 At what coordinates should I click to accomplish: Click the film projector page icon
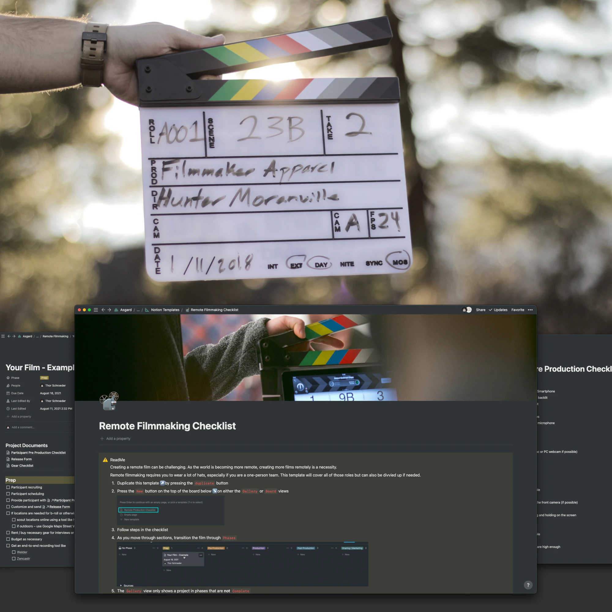tap(109, 401)
